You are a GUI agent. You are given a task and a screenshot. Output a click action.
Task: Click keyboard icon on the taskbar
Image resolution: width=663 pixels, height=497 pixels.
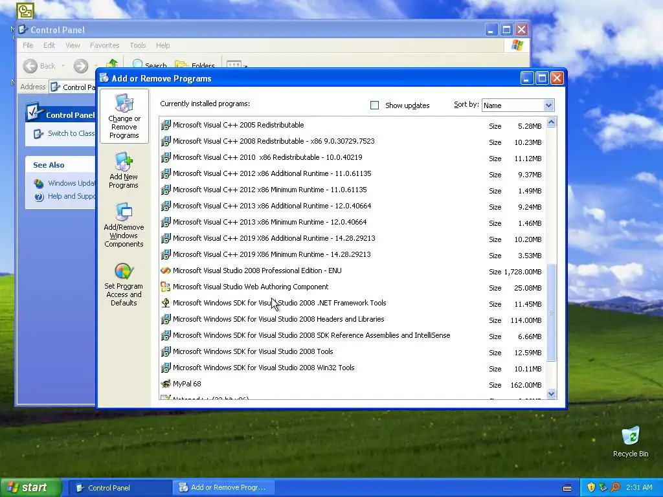click(x=567, y=488)
